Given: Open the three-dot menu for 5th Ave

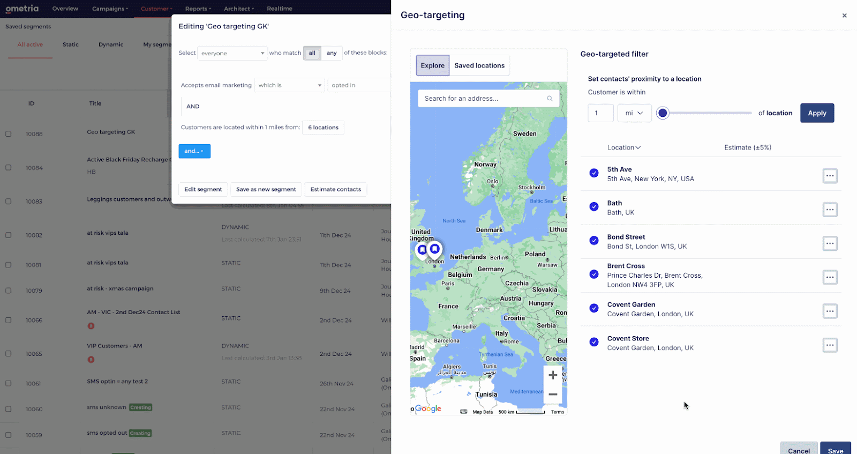Looking at the screenshot, I should tap(830, 176).
